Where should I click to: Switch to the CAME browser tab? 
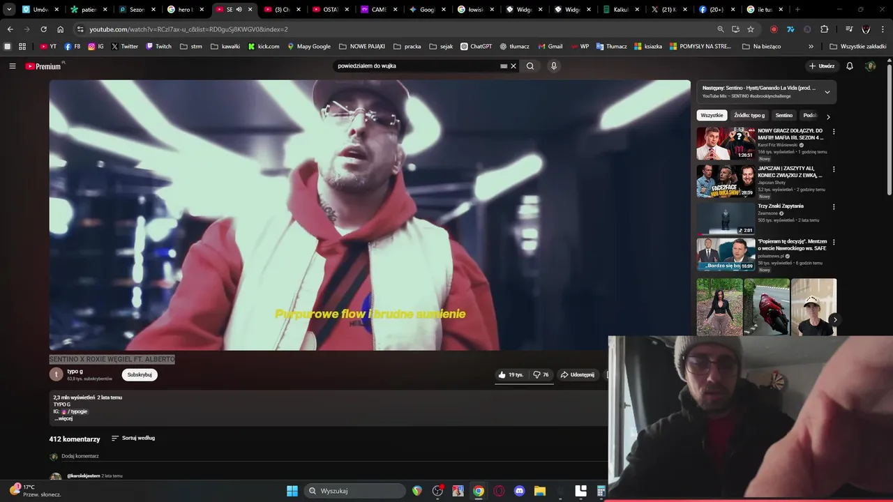point(379,10)
